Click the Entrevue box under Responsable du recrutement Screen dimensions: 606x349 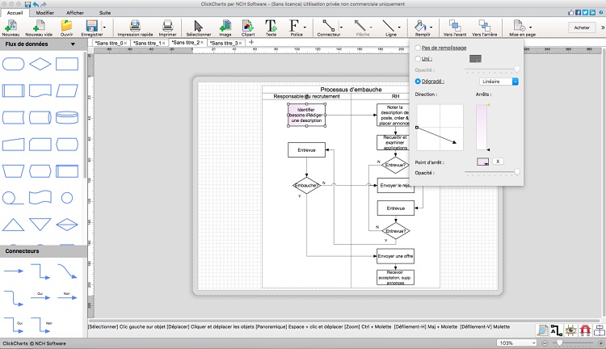[306, 149]
